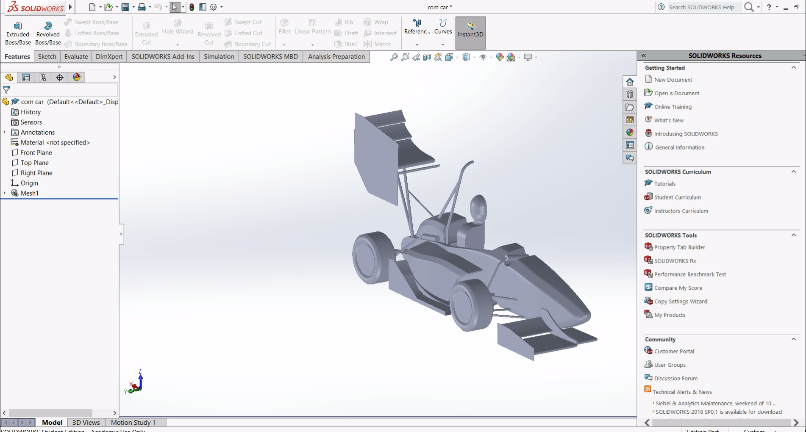Open the Appearances task pane icon
This screenshot has width=806, height=432.
click(630, 133)
